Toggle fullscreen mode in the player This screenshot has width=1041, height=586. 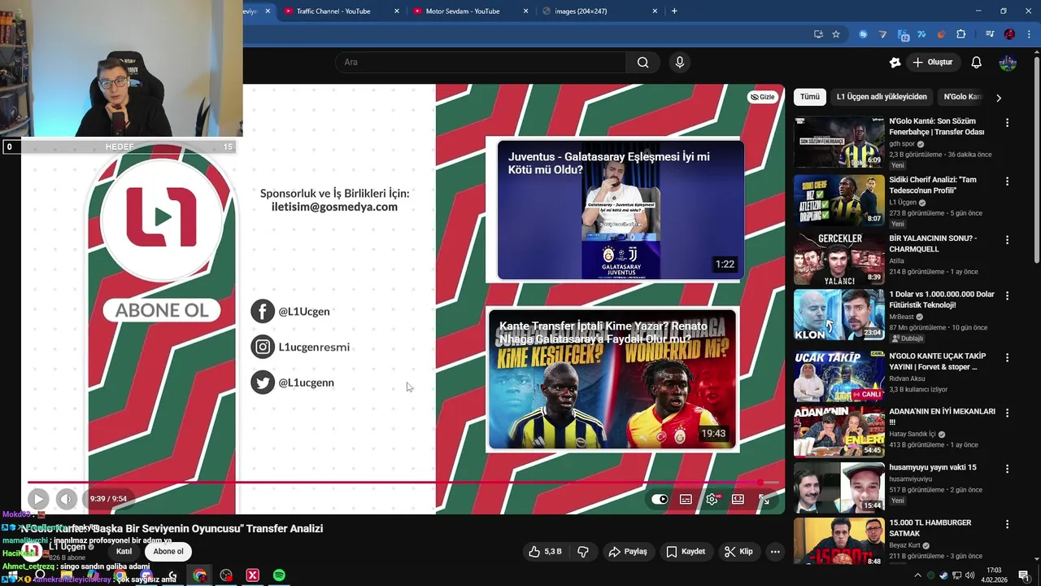click(764, 499)
